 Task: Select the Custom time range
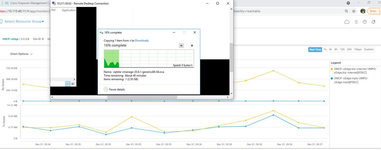pyautogui.click(x=369, y=49)
